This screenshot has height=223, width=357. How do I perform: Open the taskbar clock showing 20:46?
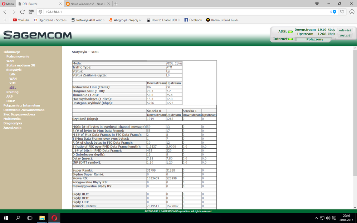[x=346, y=218]
